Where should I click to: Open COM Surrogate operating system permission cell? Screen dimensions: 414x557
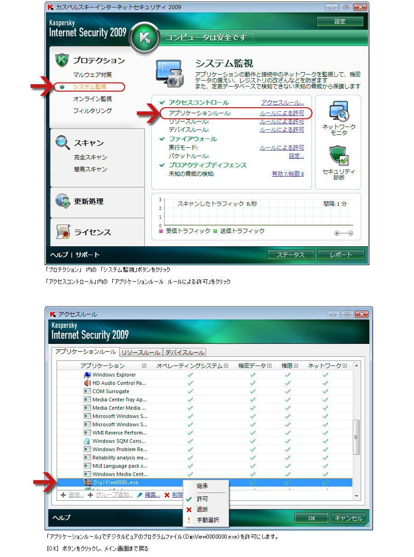[x=190, y=391]
